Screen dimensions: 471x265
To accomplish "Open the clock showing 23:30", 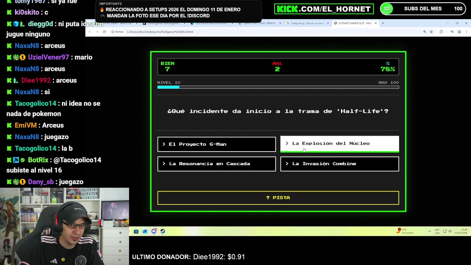I will pyautogui.click(x=462, y=231).
